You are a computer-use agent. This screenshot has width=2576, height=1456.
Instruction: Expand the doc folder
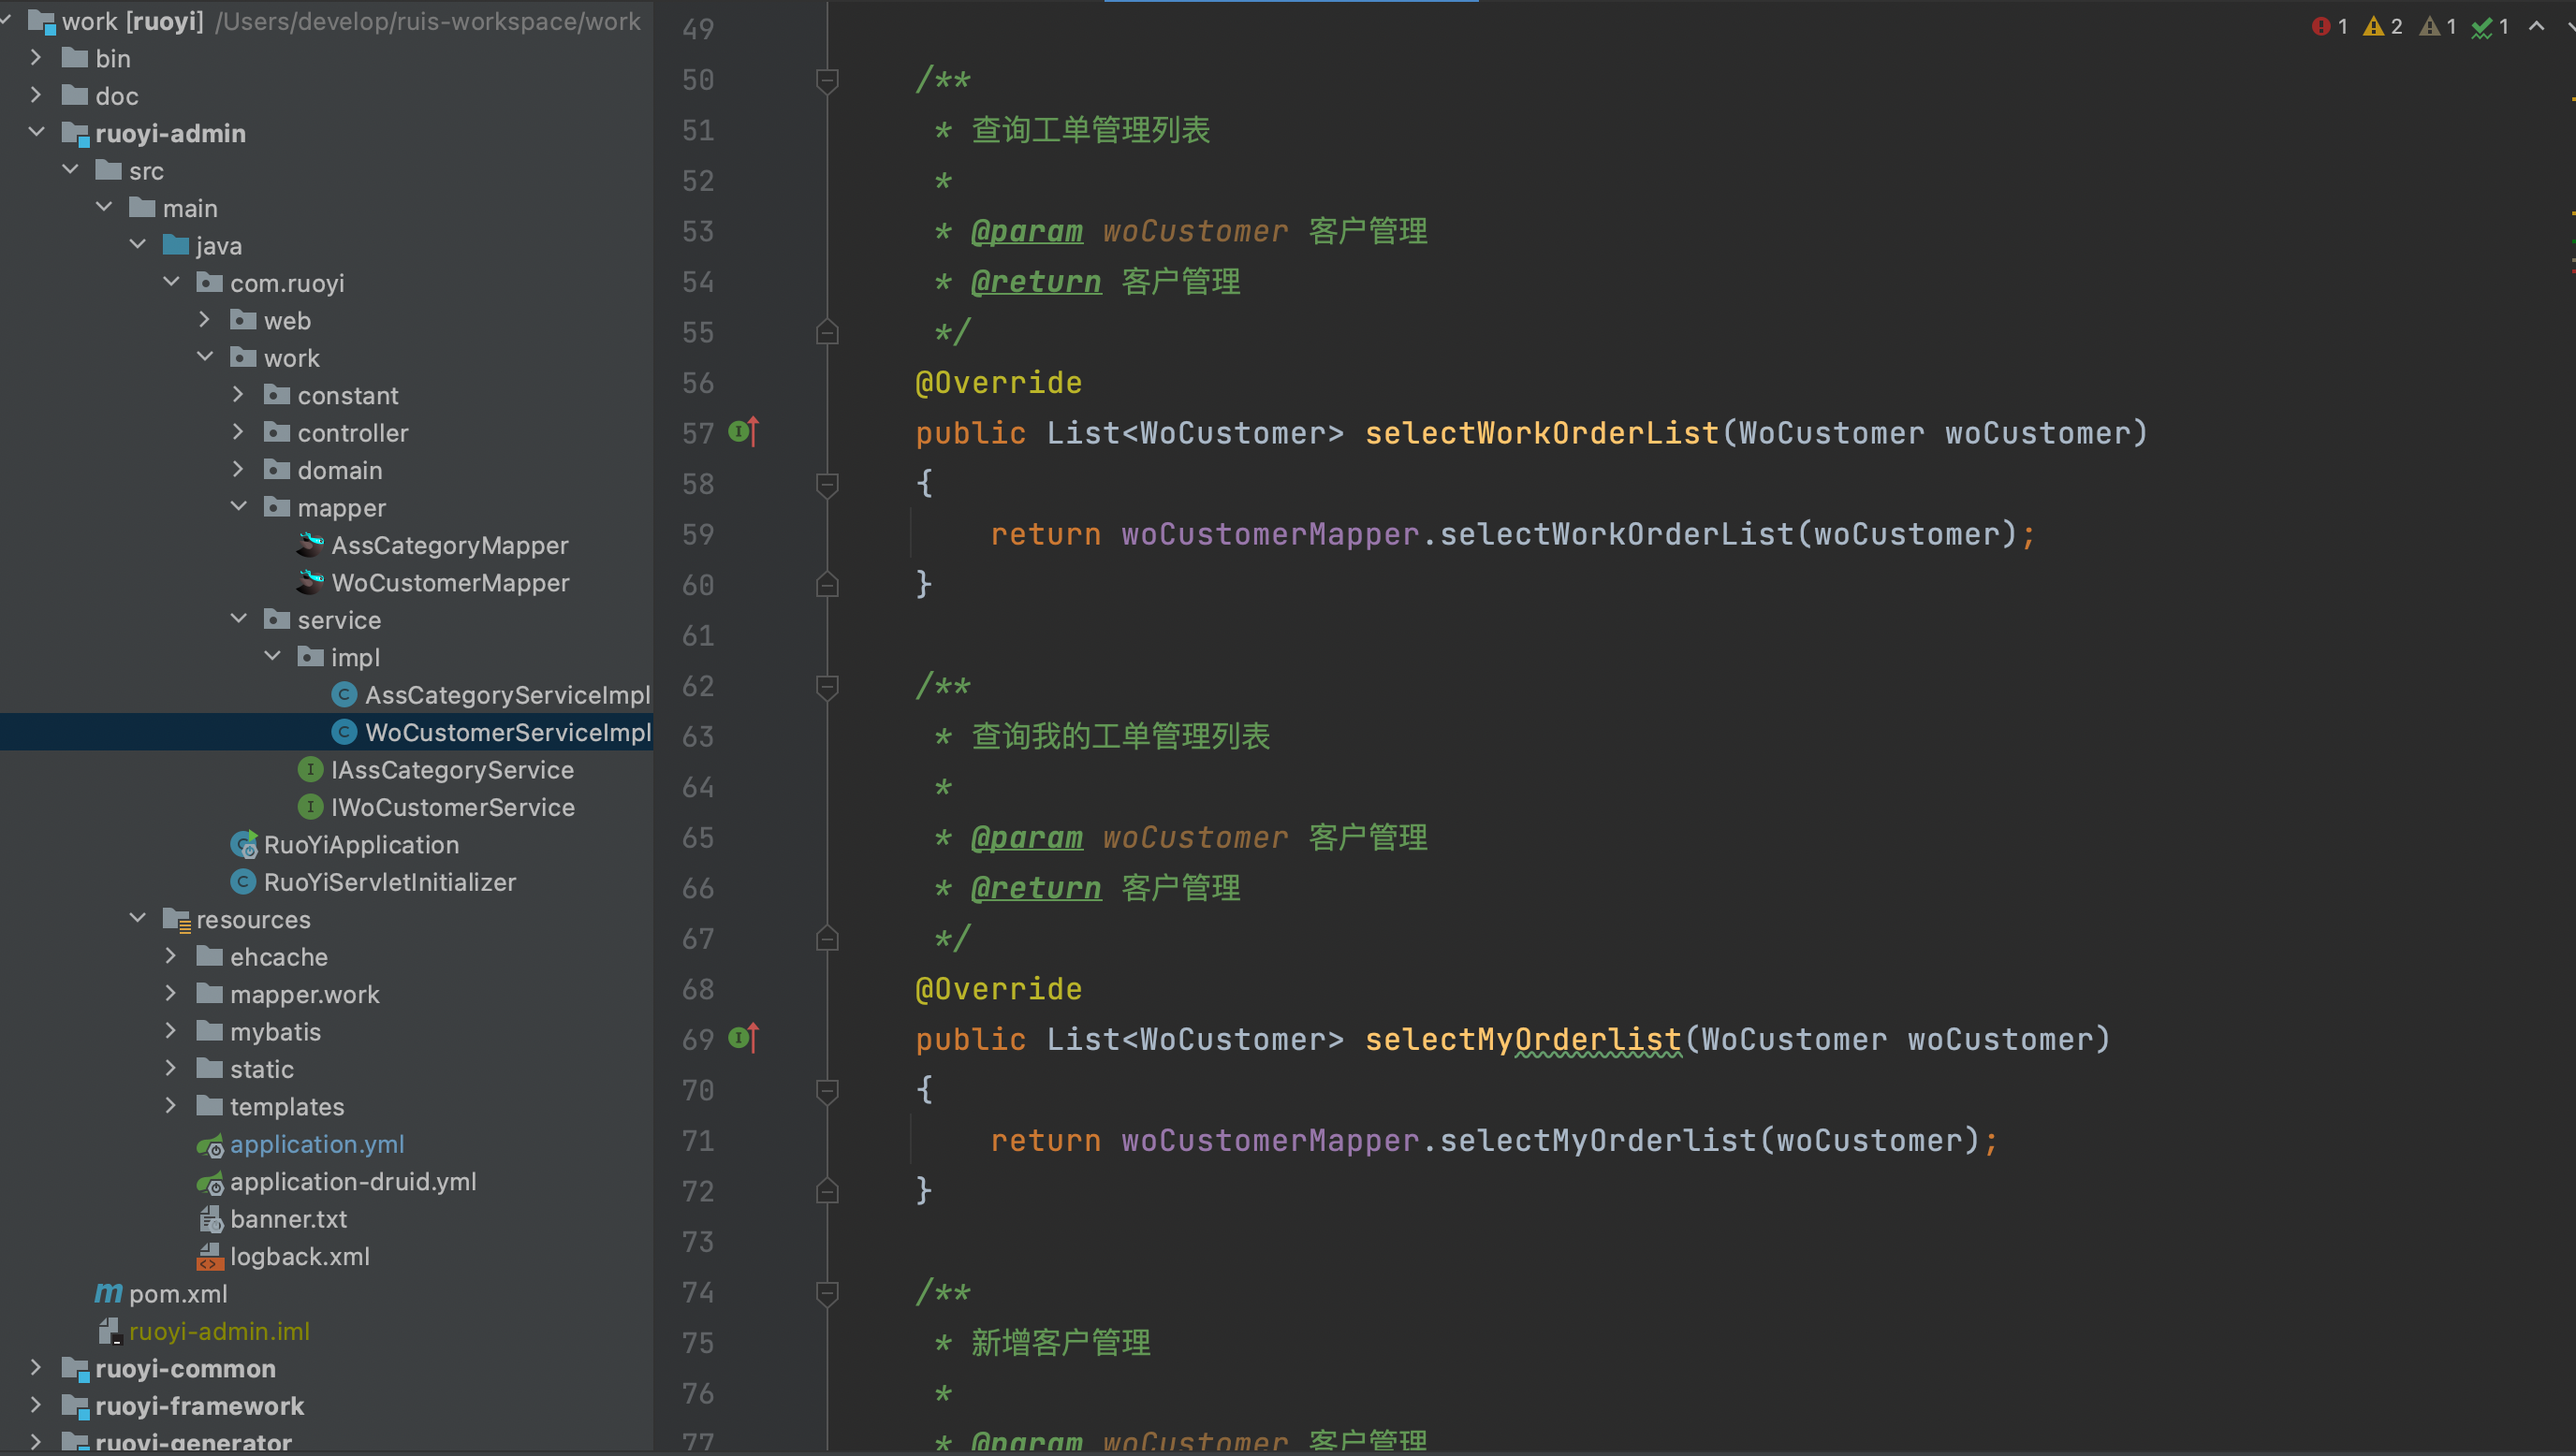tap(36, 95)
